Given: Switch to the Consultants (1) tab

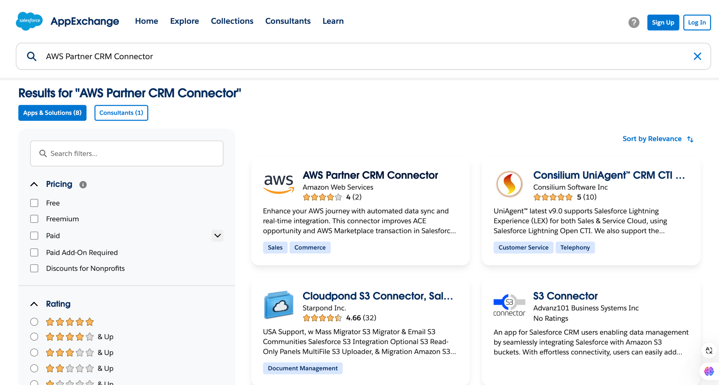Looking at the screenshot, I should pos(121,113).
